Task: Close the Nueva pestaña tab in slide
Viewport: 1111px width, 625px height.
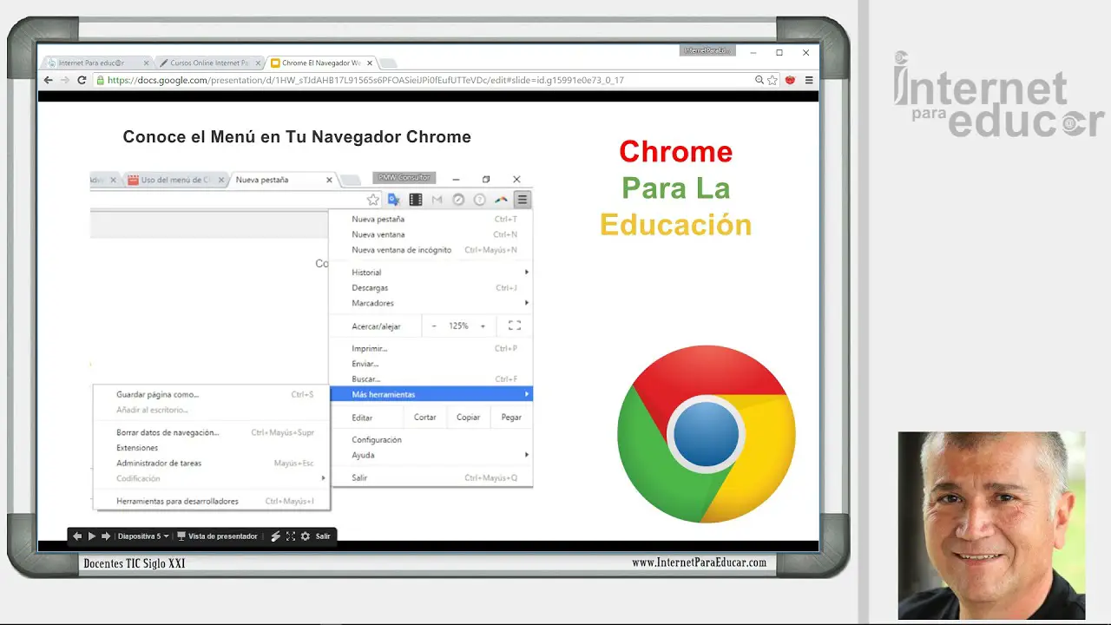Action: click(x=329, y=180)
